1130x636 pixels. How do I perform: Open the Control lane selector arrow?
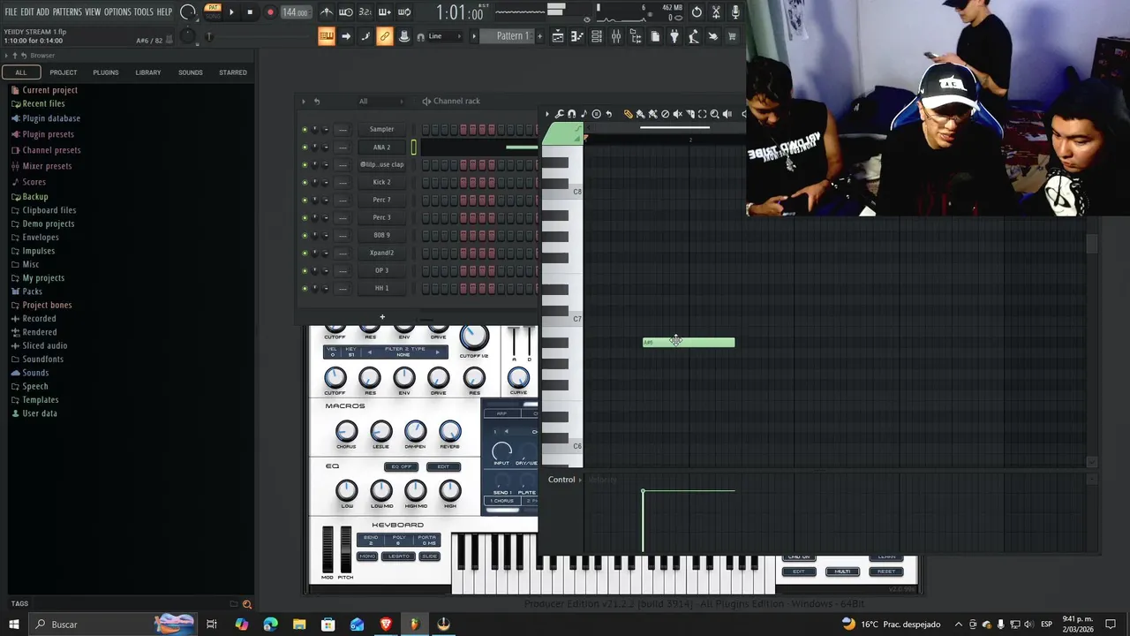[580, 480]
